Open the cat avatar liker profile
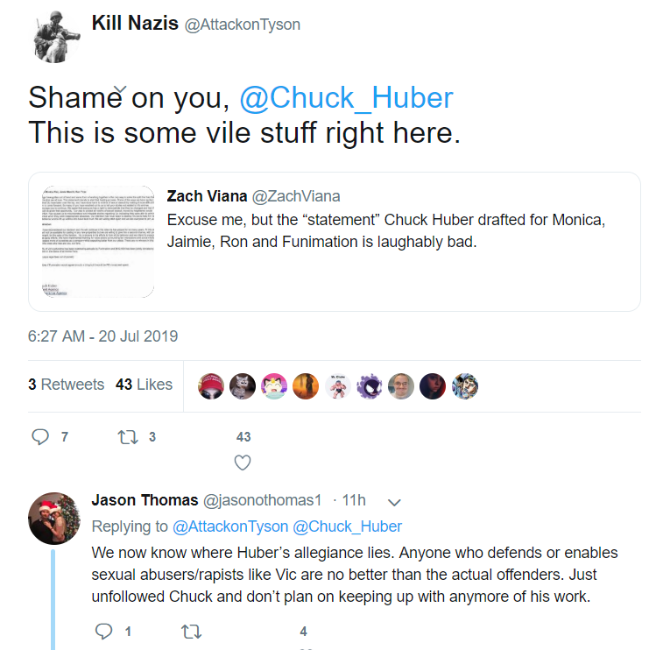Image resolution: width=649 pixels, height=650 pixels. 243,386
